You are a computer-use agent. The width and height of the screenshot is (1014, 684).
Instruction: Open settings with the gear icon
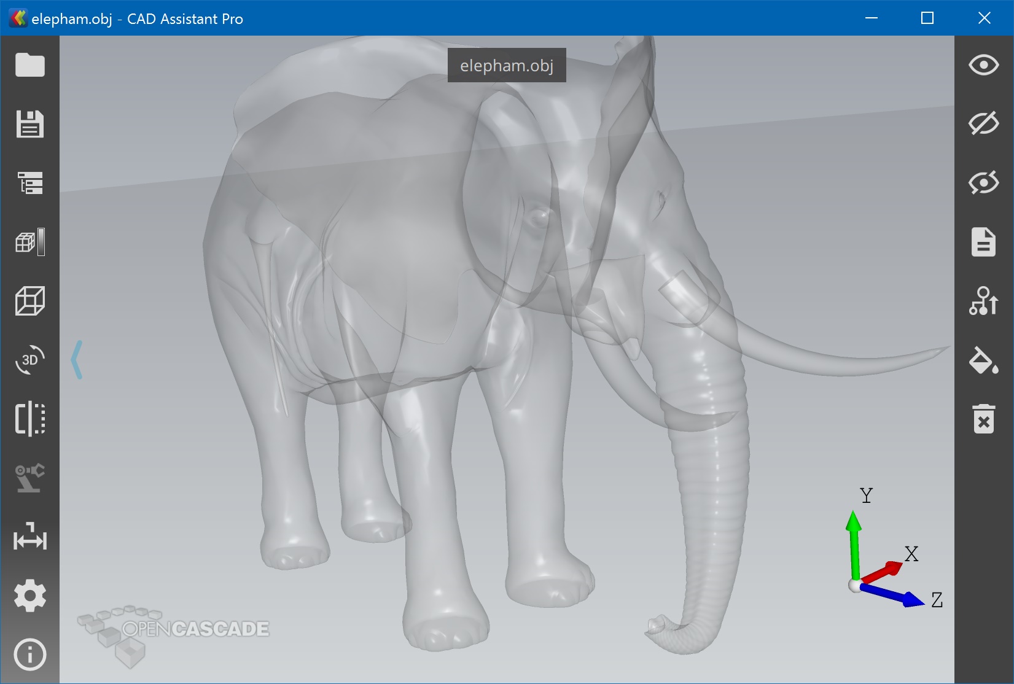29,596
